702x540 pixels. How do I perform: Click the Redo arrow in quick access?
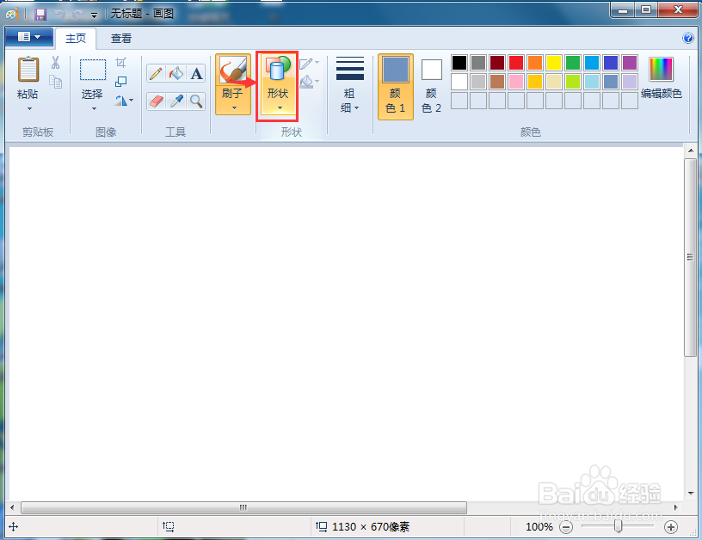[x=78, y=15]
